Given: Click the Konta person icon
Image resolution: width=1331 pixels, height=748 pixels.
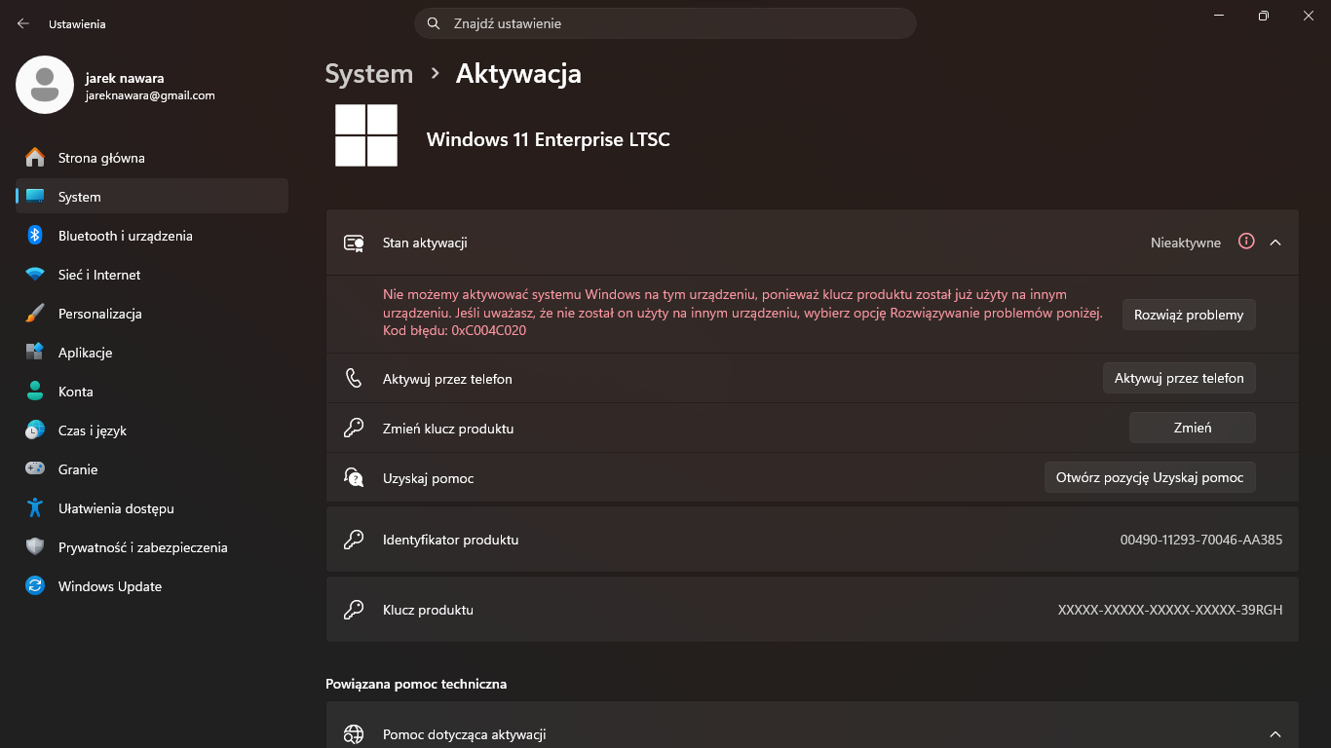Looking at the screenshot, I should pyautogui.click(x=35, y=392).
